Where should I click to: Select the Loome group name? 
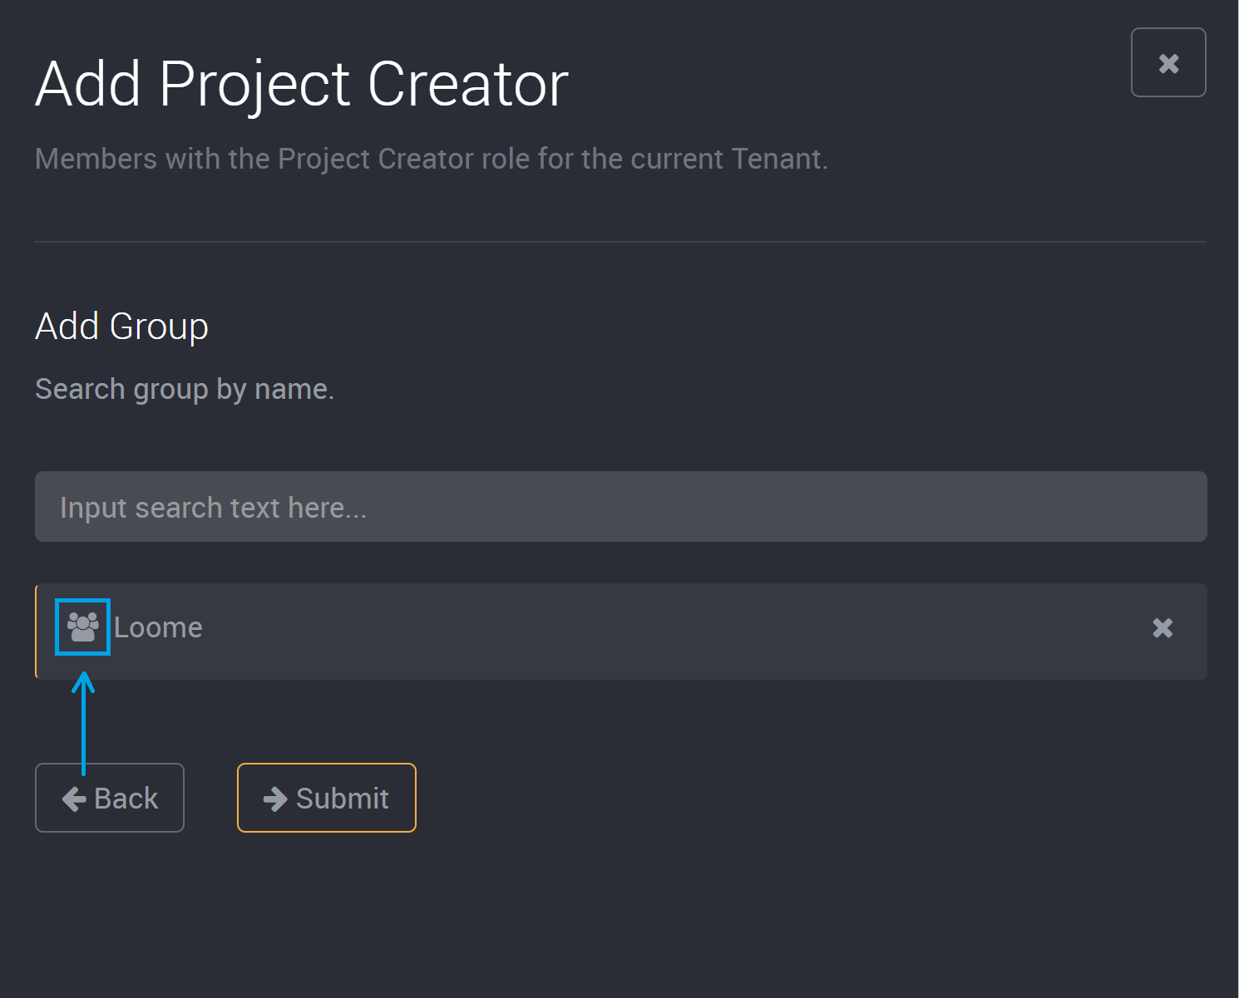coord(158,627)
